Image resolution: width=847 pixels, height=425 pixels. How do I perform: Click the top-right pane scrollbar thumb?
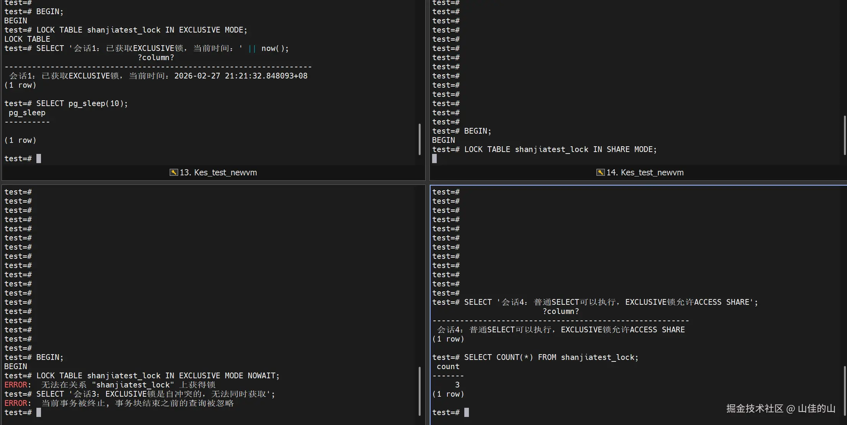[845, 135]
